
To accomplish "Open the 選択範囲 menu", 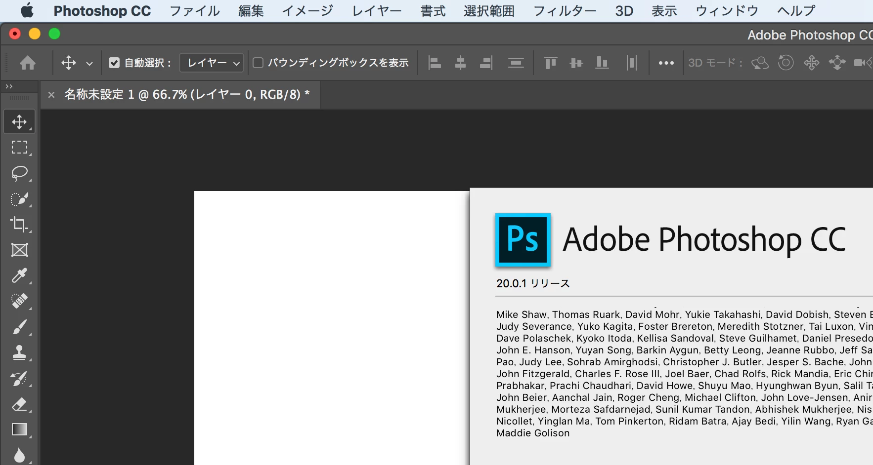I will point(489,11).
